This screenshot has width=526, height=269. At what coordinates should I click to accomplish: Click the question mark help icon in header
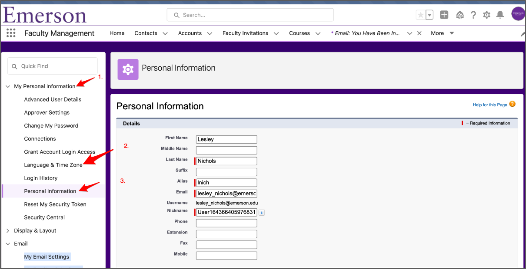tap(473, 15)
